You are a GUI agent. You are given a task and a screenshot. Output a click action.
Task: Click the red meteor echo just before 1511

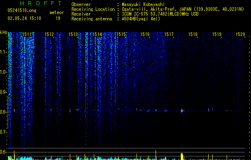click(14, 110)
